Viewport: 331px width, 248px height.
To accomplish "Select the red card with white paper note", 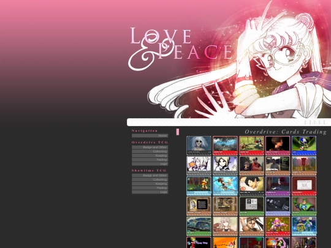I will (x=304, y=186).
